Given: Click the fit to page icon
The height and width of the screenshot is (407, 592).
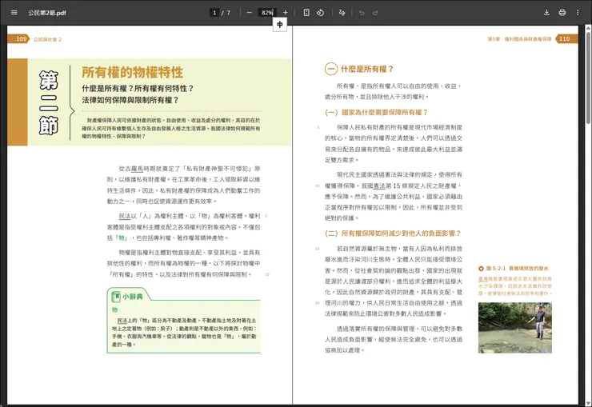Looking at the screenshot, I should click(x=306, y=13).
